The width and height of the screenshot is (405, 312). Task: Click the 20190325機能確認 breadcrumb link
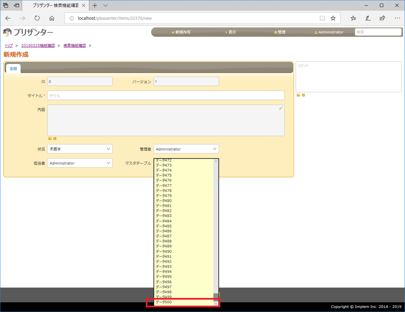pyautogui.click(x=38, y=45)
